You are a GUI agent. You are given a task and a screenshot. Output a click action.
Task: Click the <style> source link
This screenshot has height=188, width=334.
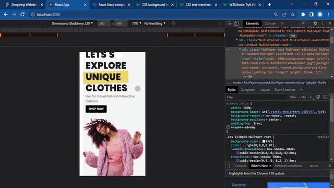click(323, 137)
